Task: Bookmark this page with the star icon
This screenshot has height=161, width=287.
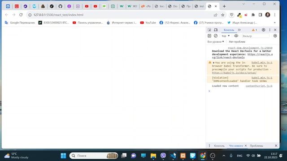Action: pyautogui.click(x=222, y=15)
